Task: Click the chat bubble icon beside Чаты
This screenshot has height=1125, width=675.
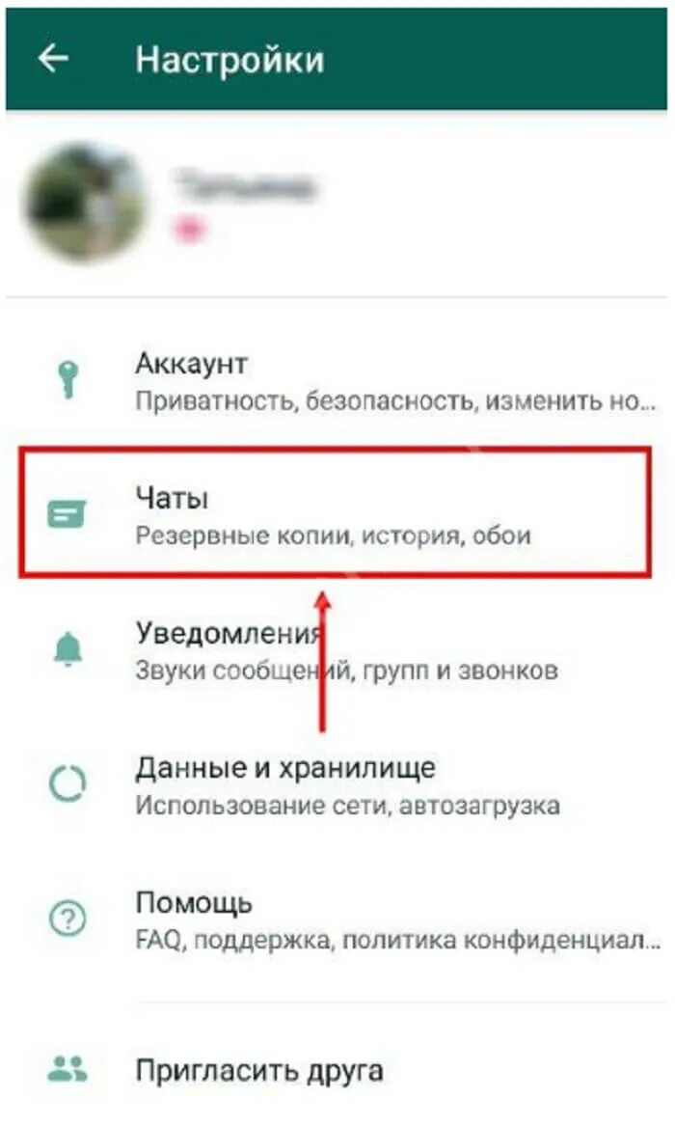Action: click(x=67, y=514)
